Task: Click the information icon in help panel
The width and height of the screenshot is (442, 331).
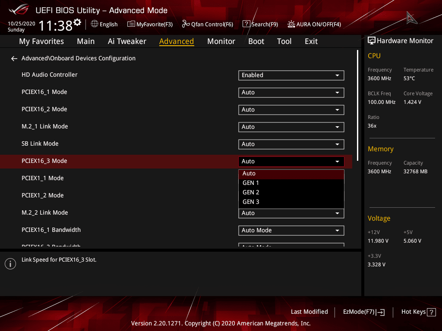Action: click(10, 264)
